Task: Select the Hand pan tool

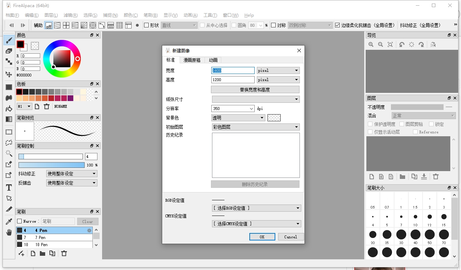Action: (x=9, y=232)
